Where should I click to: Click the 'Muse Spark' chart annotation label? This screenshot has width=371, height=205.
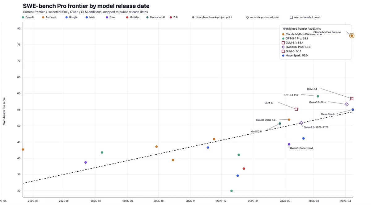(x=328, y=114)
